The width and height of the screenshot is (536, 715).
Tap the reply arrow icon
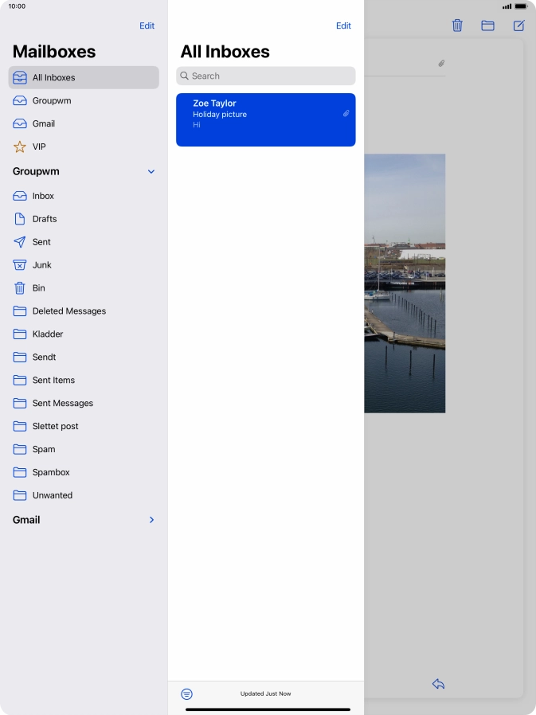(438, 684)
